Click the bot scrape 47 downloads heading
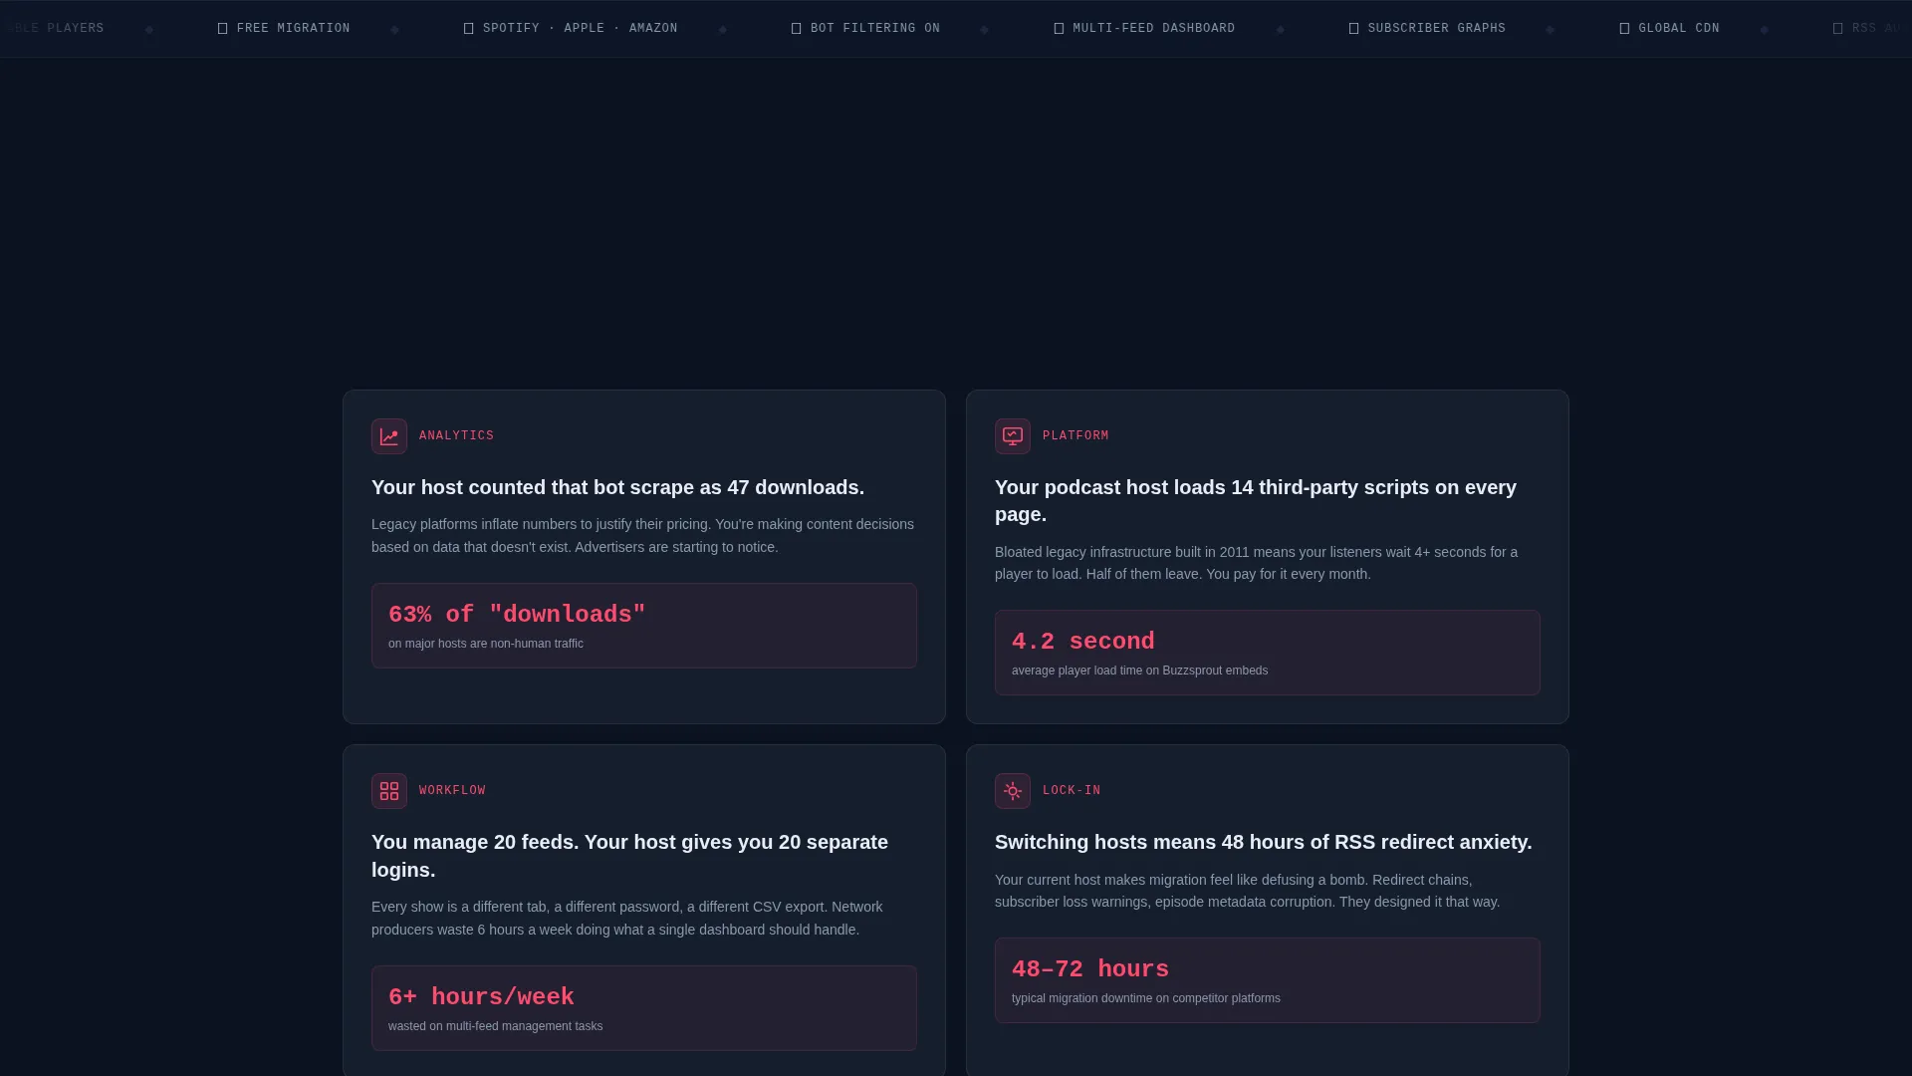 pos(617,488)
